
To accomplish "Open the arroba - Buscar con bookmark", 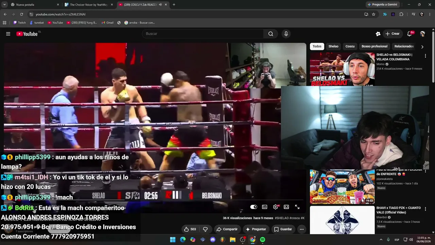I will tap(139, 23).
